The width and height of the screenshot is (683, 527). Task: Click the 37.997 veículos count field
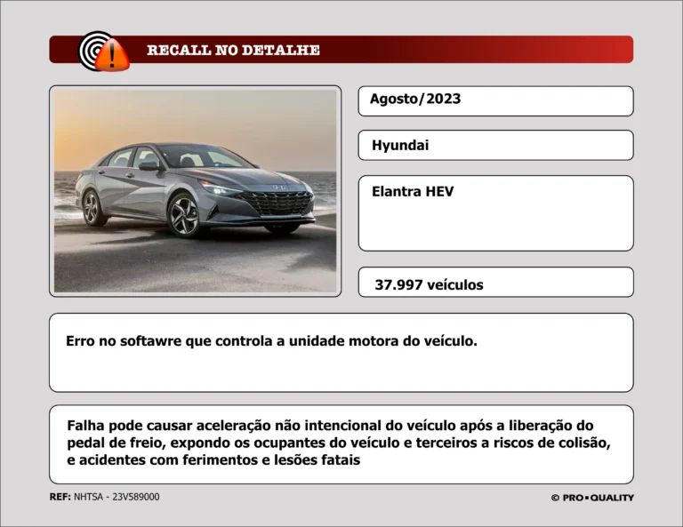[x=495, y=283]
